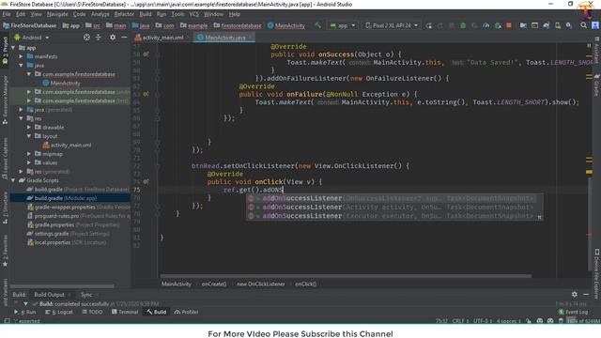Click the Attach Debugger icon

click(x=498, y=25)
